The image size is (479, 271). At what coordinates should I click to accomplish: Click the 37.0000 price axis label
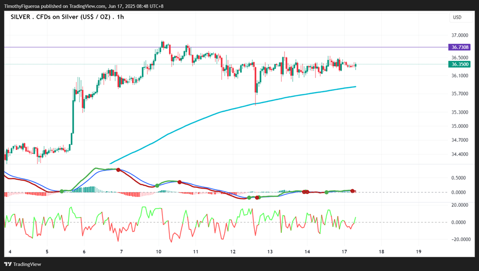coord(460,36)
